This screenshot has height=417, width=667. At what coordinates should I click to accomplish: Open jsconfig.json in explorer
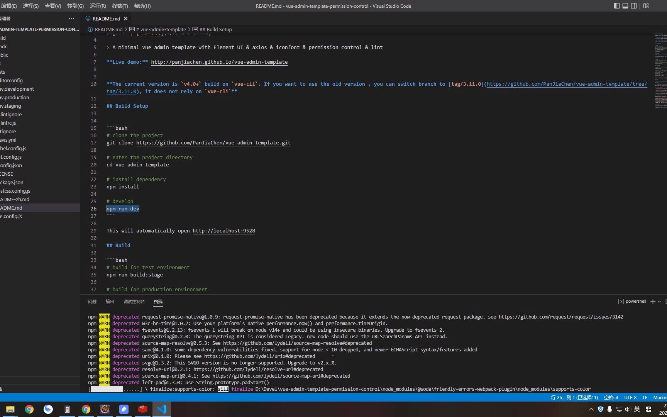click(40, 165)
